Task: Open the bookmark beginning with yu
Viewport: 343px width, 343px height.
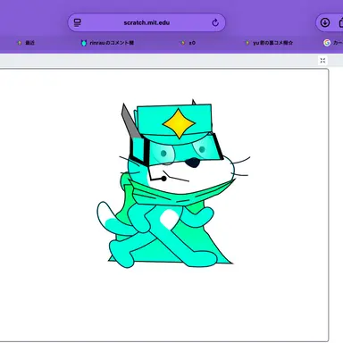Action: pos(269,43)
